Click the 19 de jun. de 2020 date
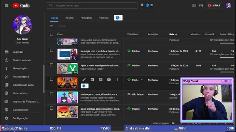Screen dimensions: 236x132 (178, 51)
